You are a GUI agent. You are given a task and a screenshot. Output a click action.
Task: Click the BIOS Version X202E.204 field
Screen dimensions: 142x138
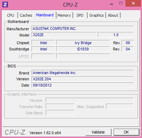tap(83, 79)
